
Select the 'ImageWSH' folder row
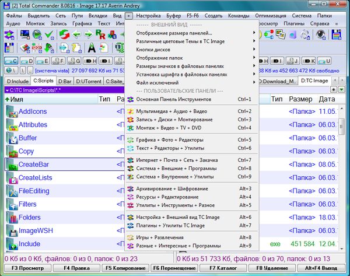(x=65, y=230)
